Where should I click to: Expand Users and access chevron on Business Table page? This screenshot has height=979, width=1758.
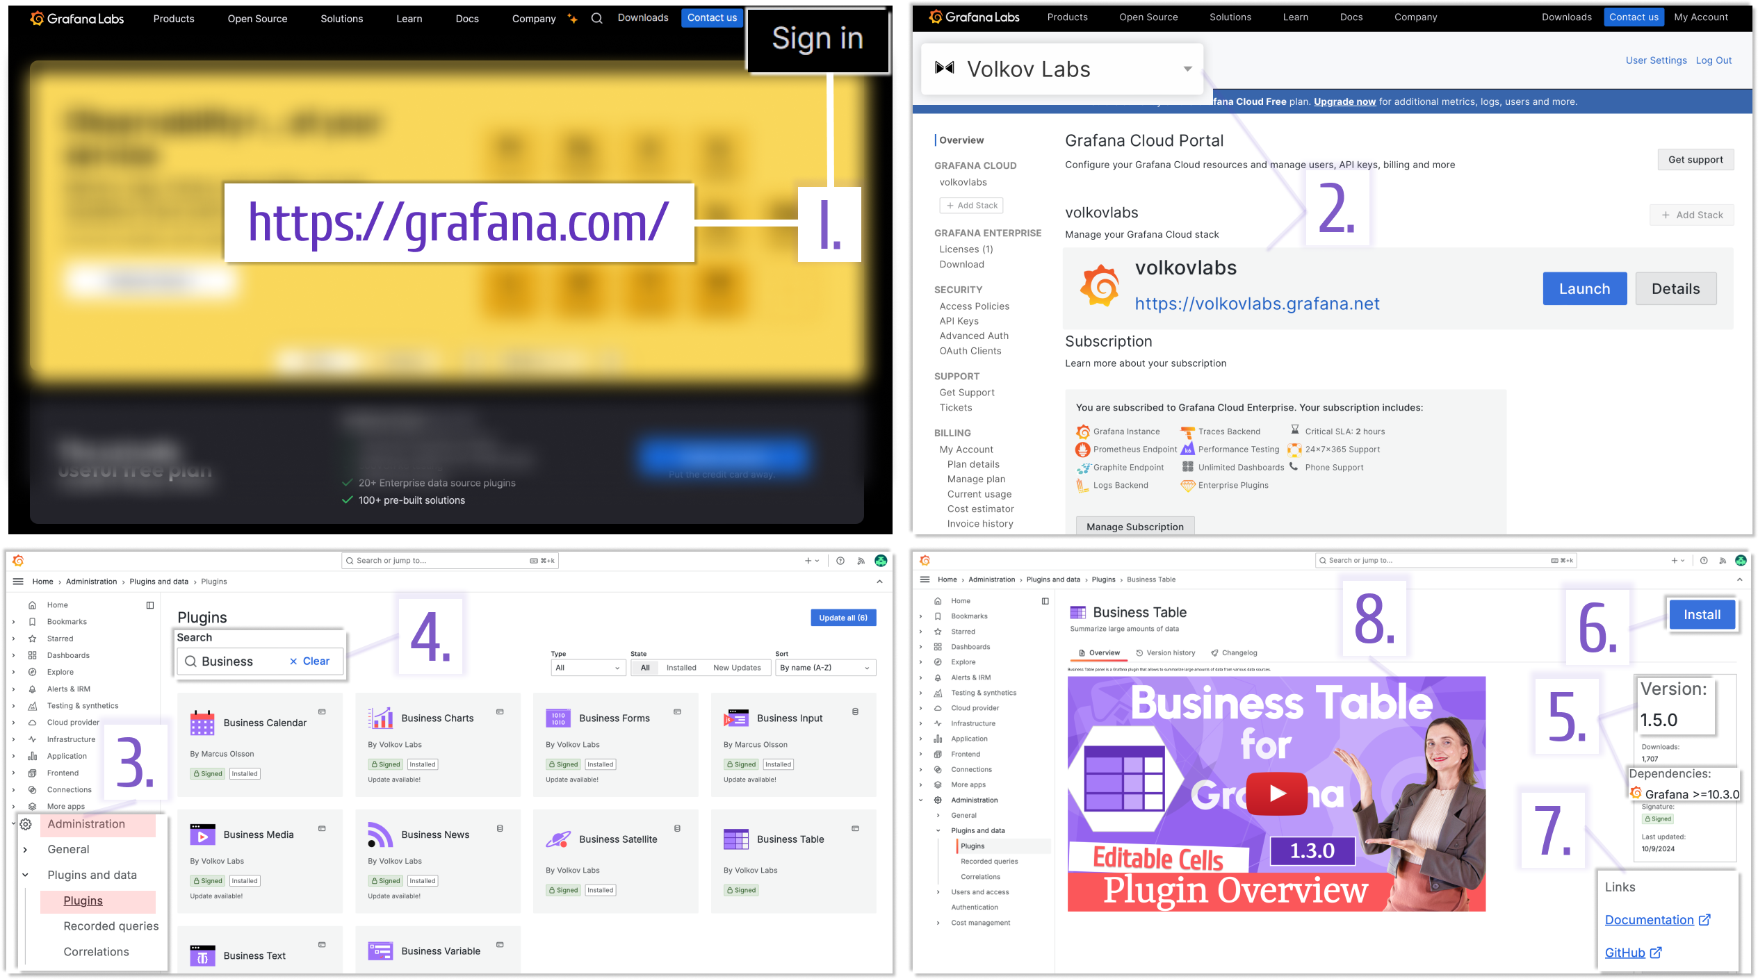tap(938, 892)
